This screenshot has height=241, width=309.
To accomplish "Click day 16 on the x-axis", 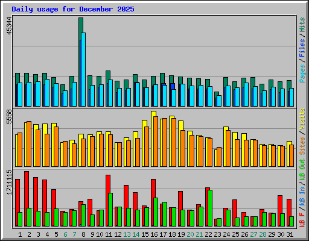I will [154, 234].
